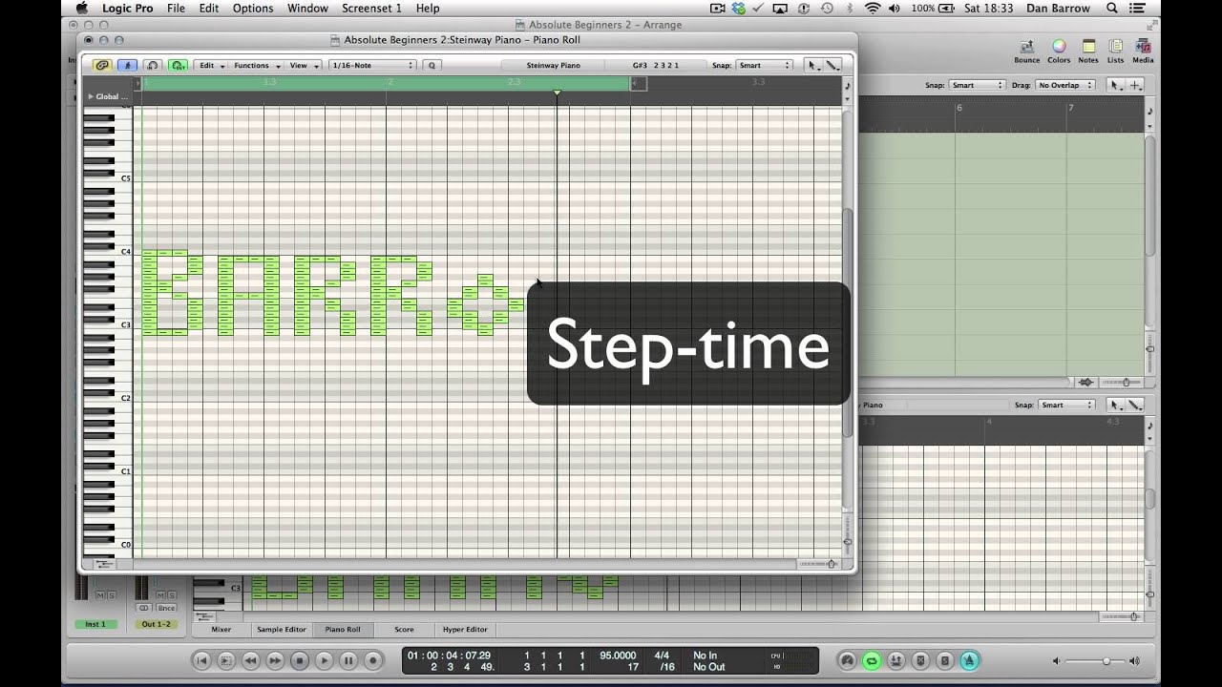Open the Logic Pro app menu
Viewport: 1222px width, 687px height.
[x=127, y=8]
